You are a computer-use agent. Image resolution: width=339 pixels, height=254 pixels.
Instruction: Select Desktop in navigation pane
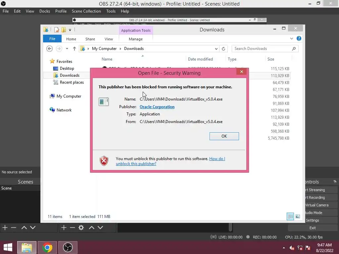point(67,68)
